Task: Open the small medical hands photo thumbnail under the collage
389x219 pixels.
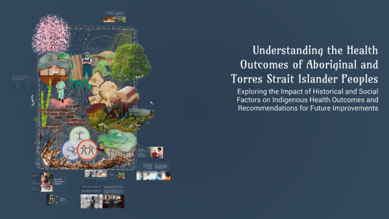Action: (x=102, y=174)
